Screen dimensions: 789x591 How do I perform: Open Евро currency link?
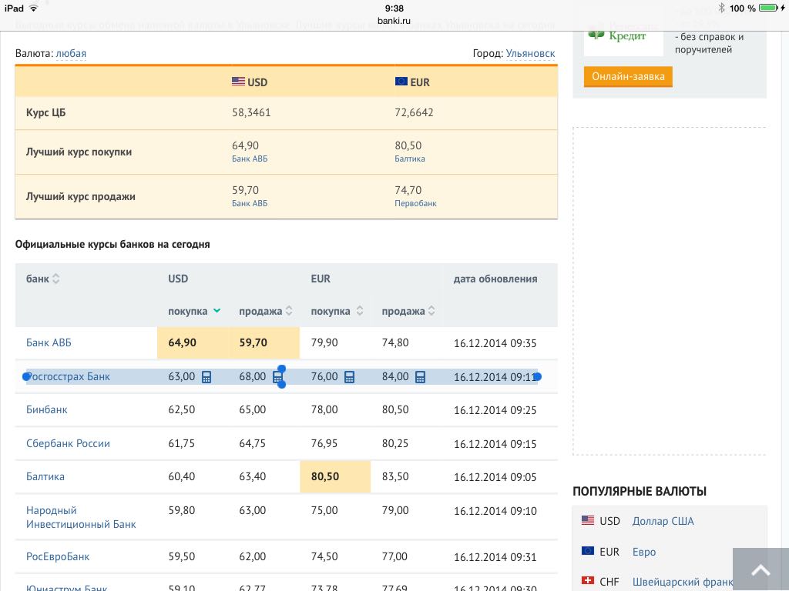click(x=644, y=552)
